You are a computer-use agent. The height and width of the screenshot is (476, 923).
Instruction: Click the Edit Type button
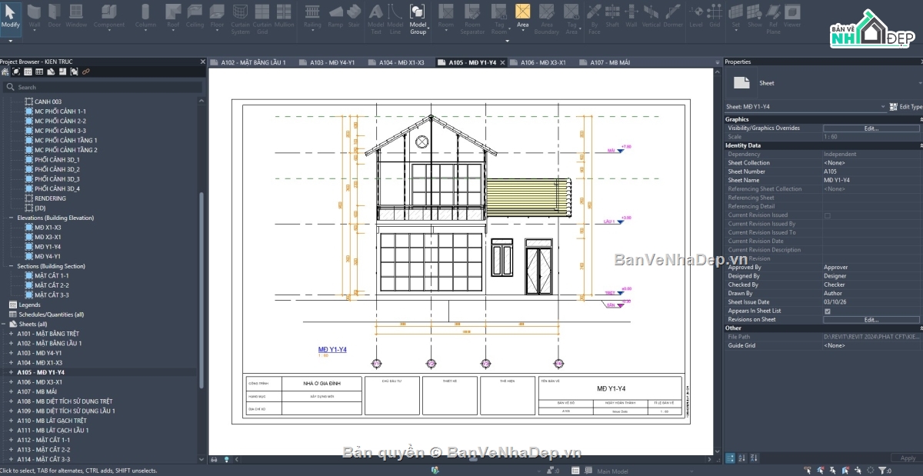[905, 107]
